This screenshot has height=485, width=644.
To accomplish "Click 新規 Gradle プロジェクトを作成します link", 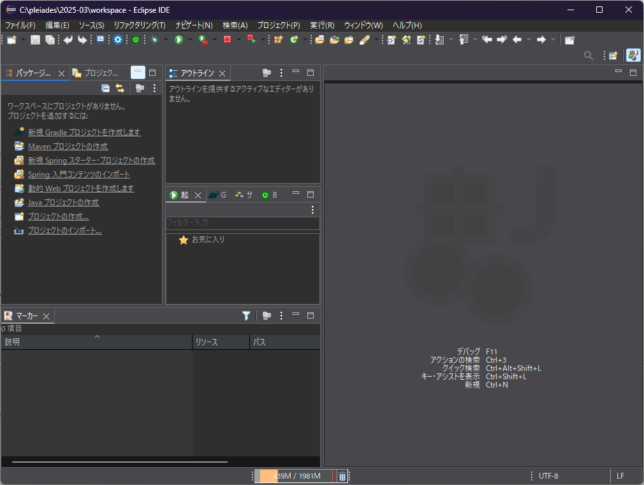I will tap(84, 132).
